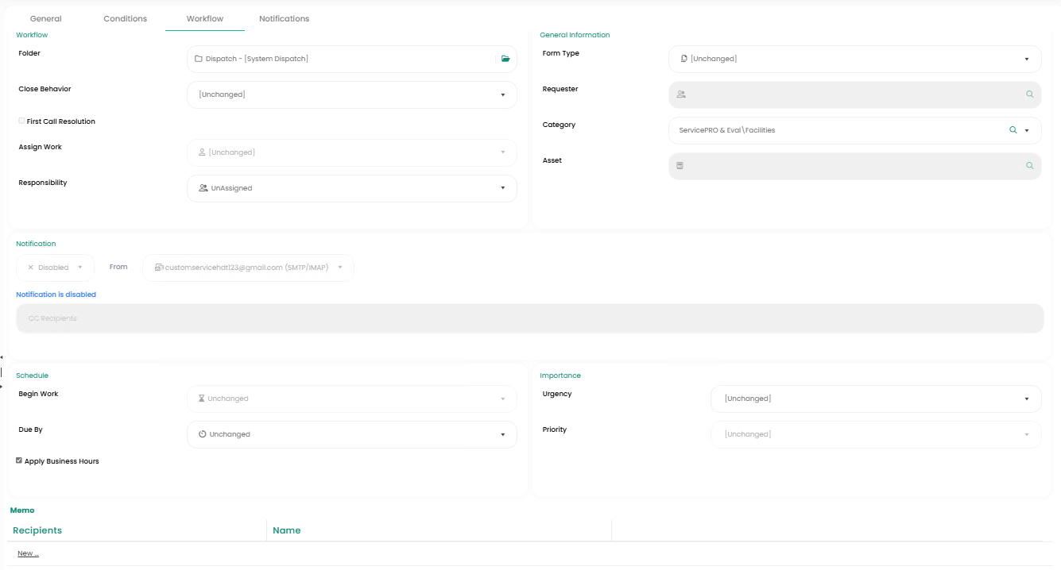This screenshot has width=1061, height=570.
Task: Open the Urgency dropdown
Action: [1026, 399]
